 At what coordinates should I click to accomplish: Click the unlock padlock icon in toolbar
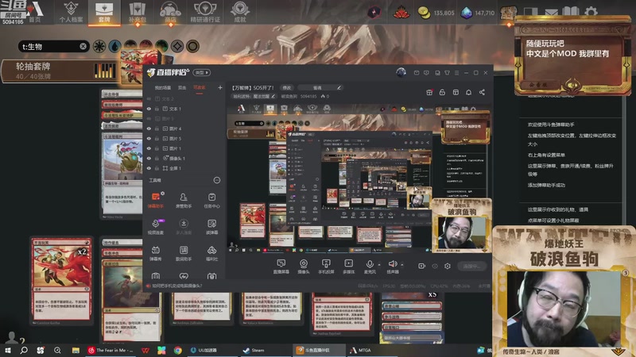(x=442, y=92)
